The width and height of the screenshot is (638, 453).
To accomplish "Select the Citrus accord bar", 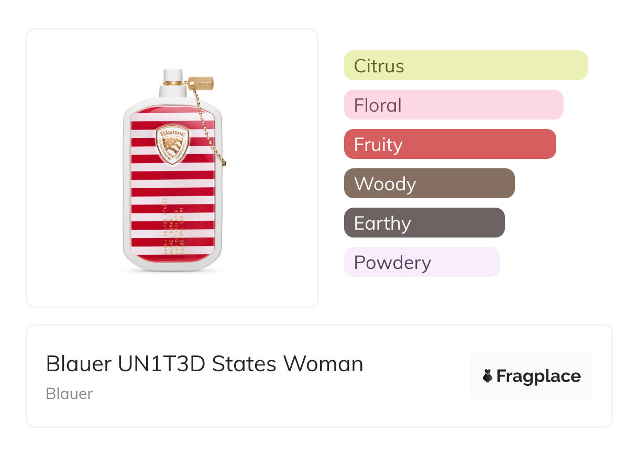I will pos(465,66).
